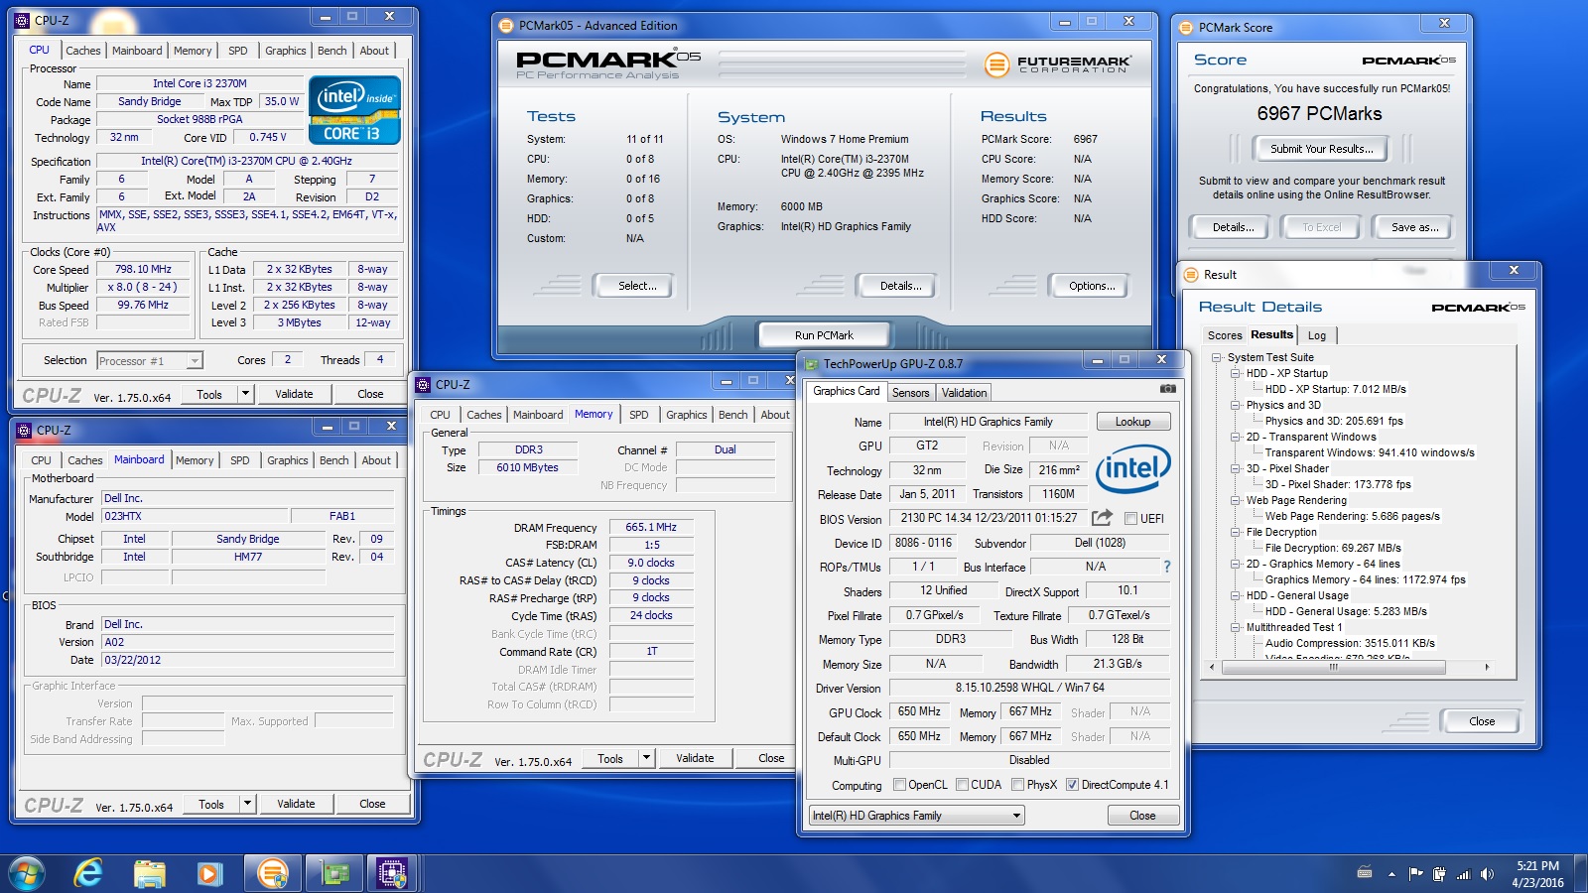Click the power battery tray icon
Viewport: 1588px width, 893px height.
[x=1439, y=874]
